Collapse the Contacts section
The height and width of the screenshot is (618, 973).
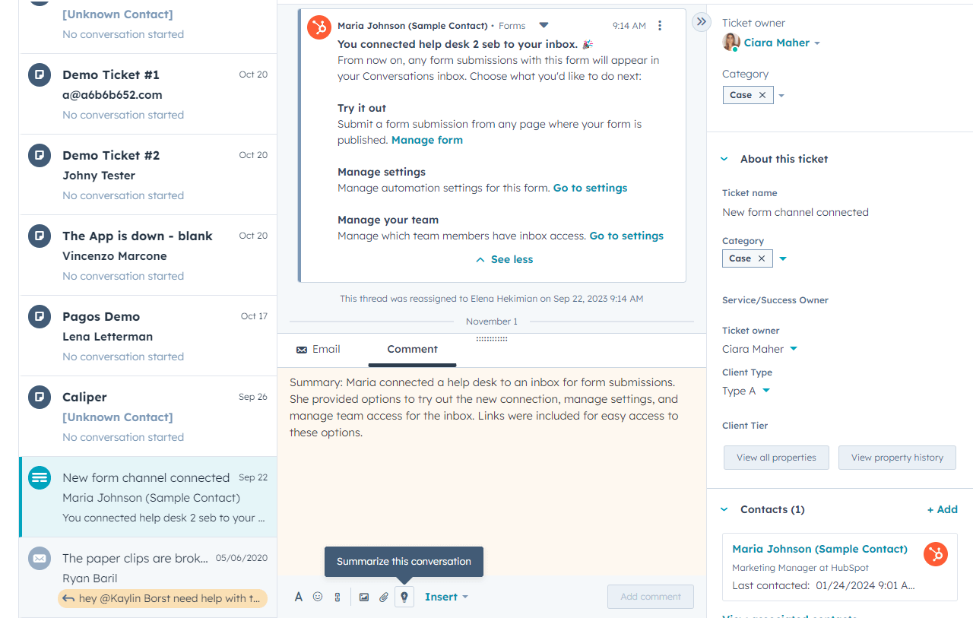pyautogui.click(x=724, y=509)
